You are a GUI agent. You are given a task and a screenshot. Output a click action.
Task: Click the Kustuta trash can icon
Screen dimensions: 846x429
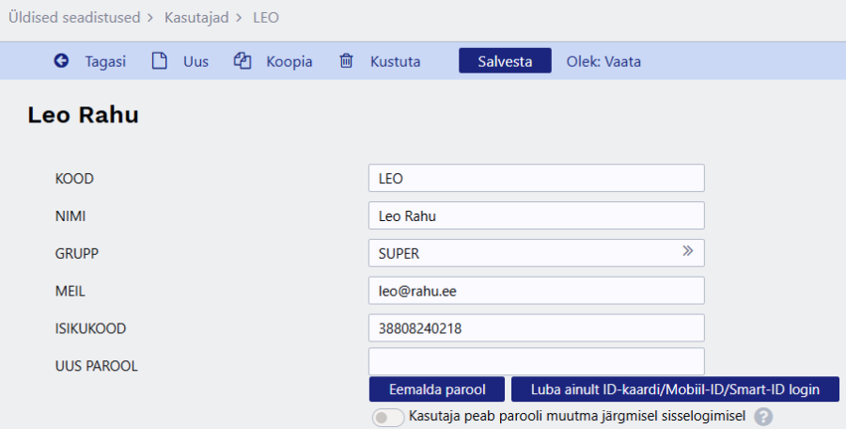pos(346,61)
